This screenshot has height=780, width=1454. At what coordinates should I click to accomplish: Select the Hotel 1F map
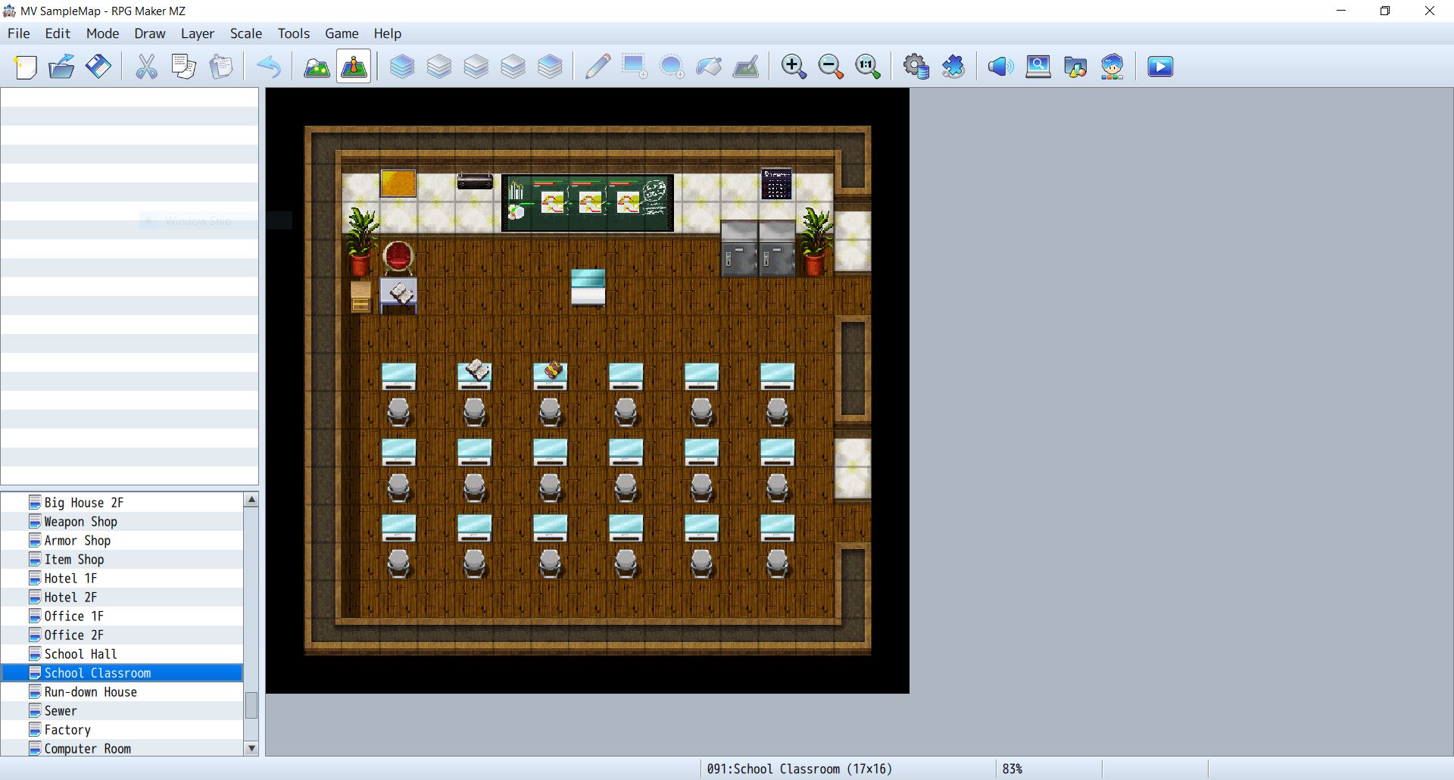pos(122,579)
